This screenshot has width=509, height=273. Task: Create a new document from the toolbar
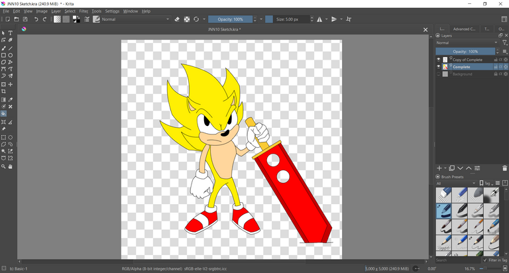click(7, 19)
